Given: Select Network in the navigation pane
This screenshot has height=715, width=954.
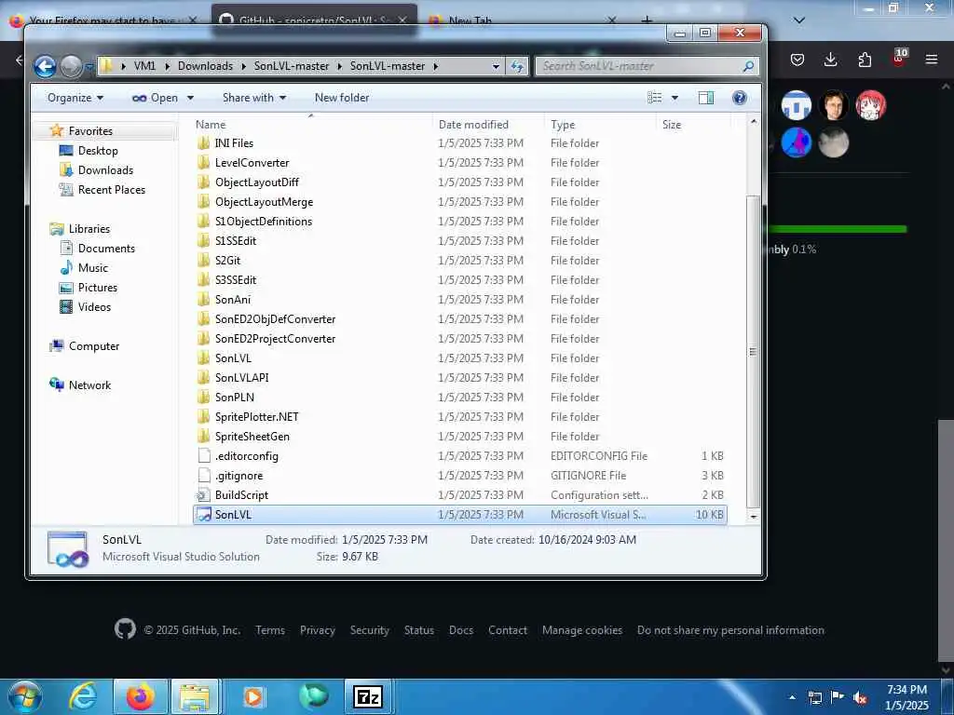Looking at the screenshot, I should tap(89, 384).
